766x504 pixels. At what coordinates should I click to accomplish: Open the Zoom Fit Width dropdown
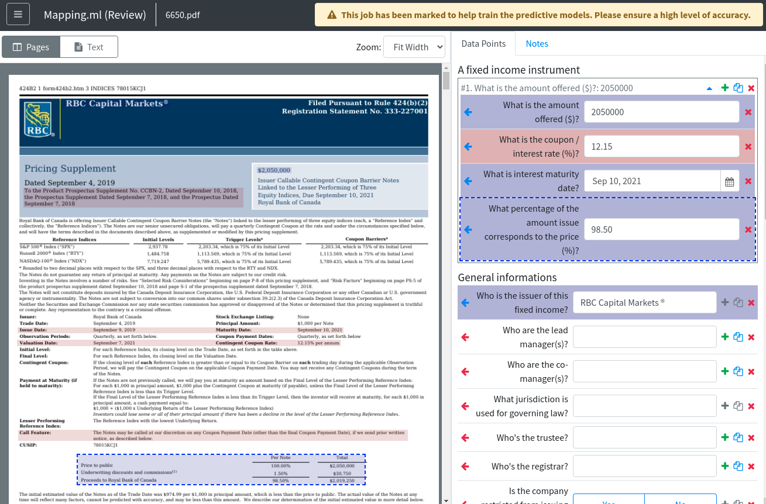tap(414, 47)
